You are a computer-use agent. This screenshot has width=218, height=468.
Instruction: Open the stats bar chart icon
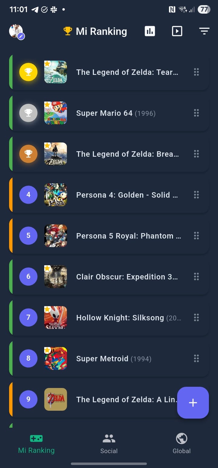(150, 31)
